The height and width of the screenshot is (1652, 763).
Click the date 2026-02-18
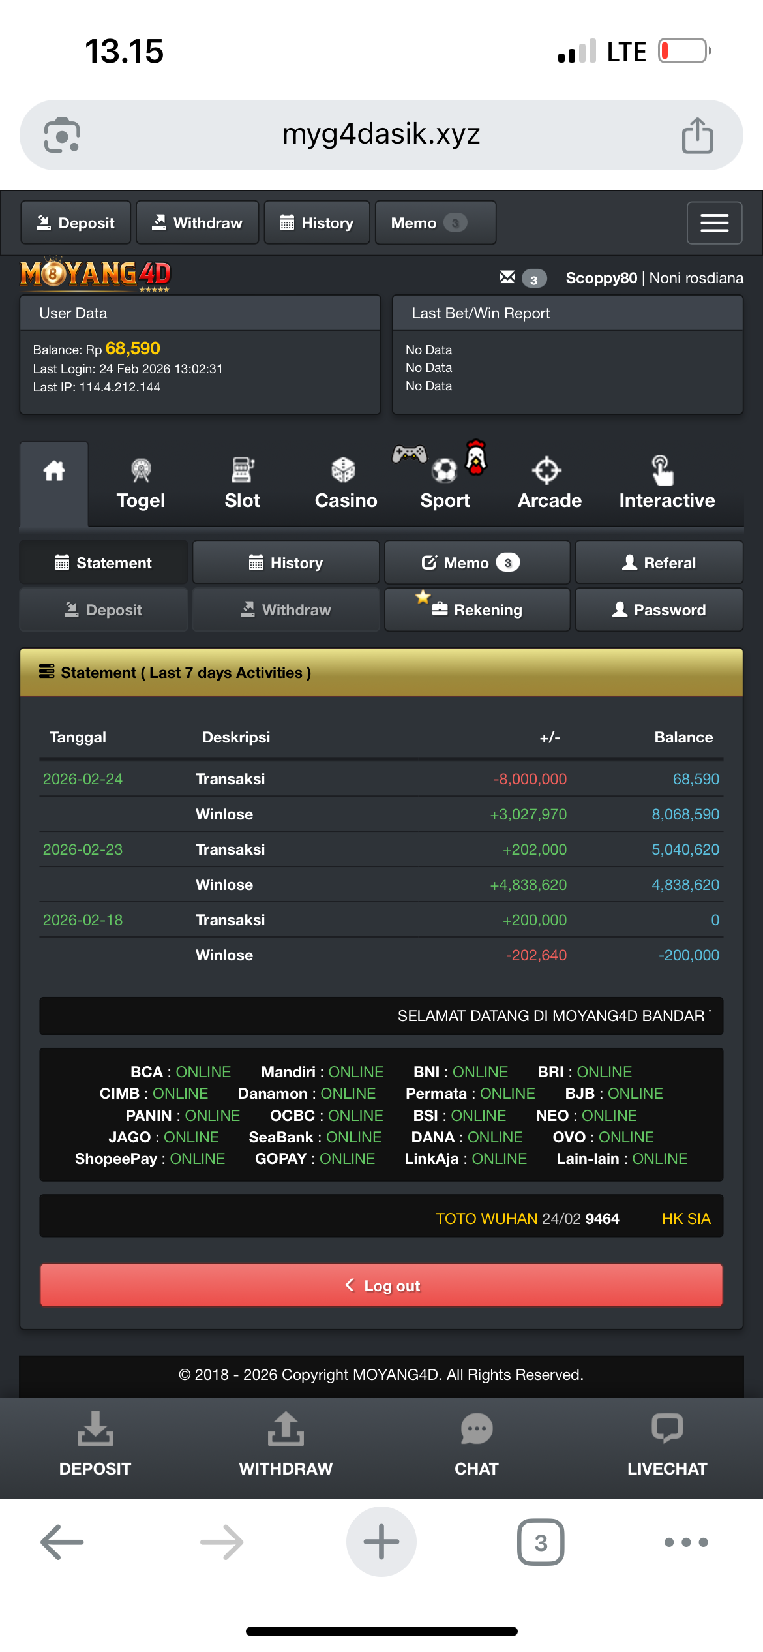(x=83, y=920)
